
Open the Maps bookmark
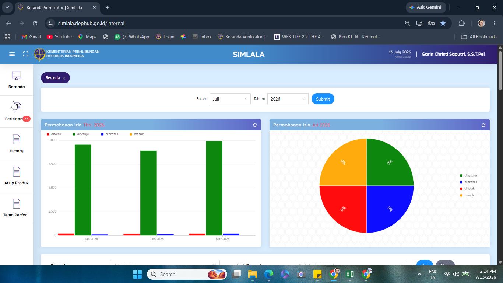[x=87, y=37]
